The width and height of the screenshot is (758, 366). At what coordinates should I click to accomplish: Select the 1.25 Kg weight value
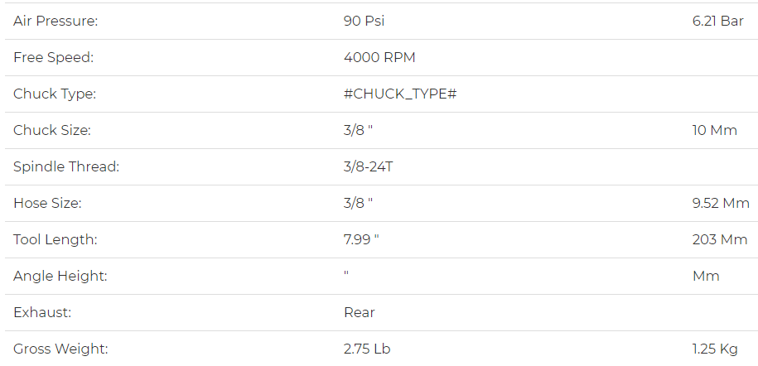pyautogui.click(x=715, y=349)
